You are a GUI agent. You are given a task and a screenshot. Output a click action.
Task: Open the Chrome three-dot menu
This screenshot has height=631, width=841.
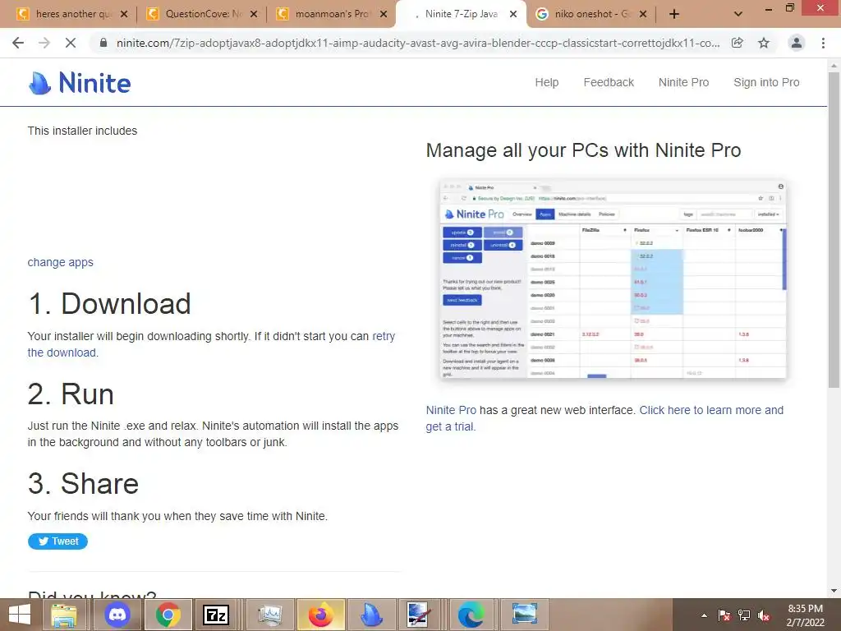click(x=823, y=43)
